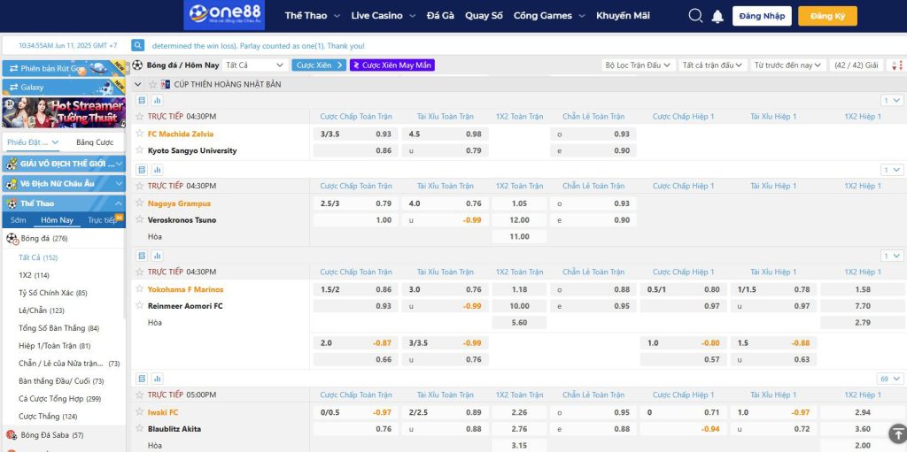Screen dimensions: 907x452
Task: Switch to Phiên bản Rút Gọn
Action: 64,68
